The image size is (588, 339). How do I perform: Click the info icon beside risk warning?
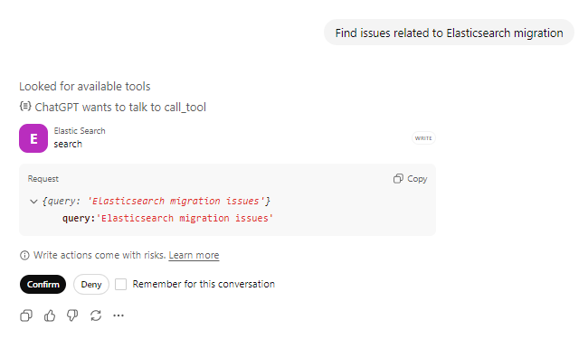pyautogui.click(x=24, y=256)
